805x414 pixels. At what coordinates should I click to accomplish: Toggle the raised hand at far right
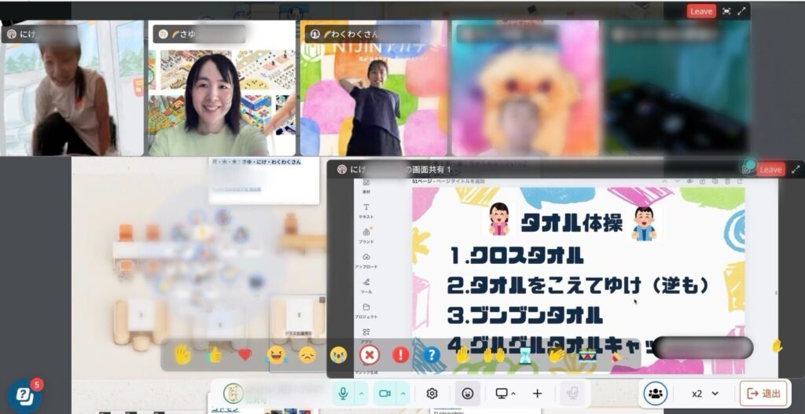tap(777, 346)
